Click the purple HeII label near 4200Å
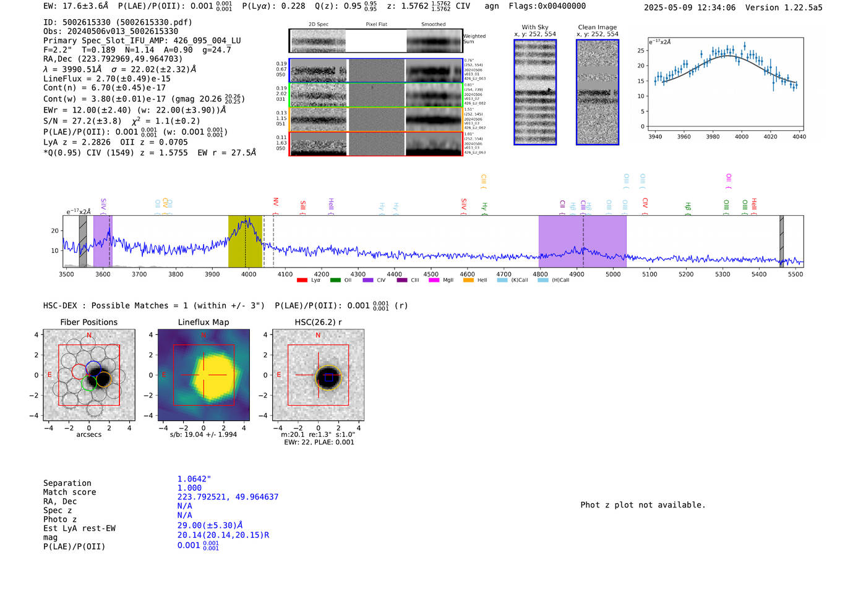866x589 pixels. pos(331,206)
